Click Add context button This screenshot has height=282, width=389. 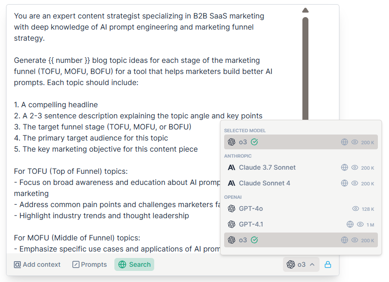tap(37, 264)
